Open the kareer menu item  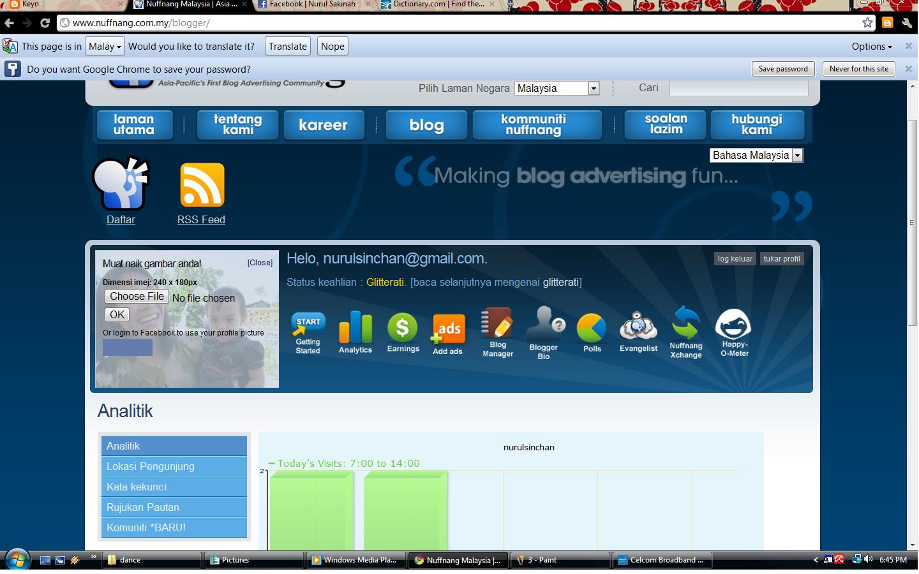[324, 124]
